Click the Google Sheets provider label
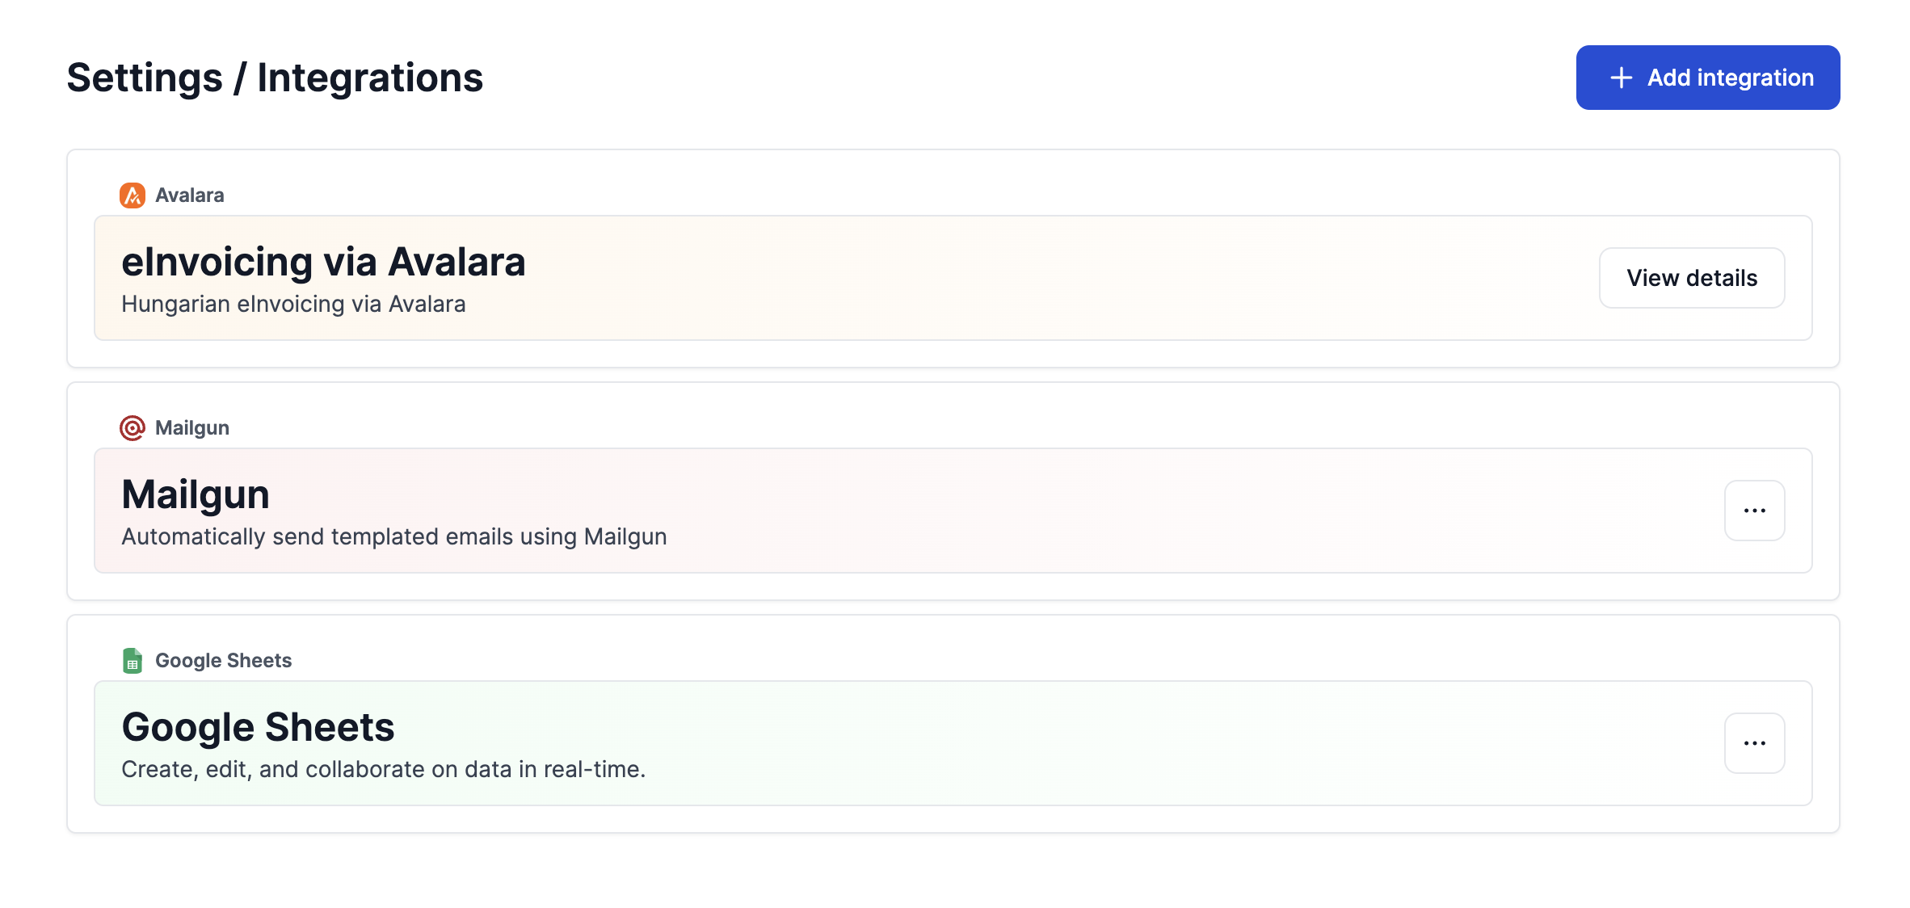 coord(223,661)
